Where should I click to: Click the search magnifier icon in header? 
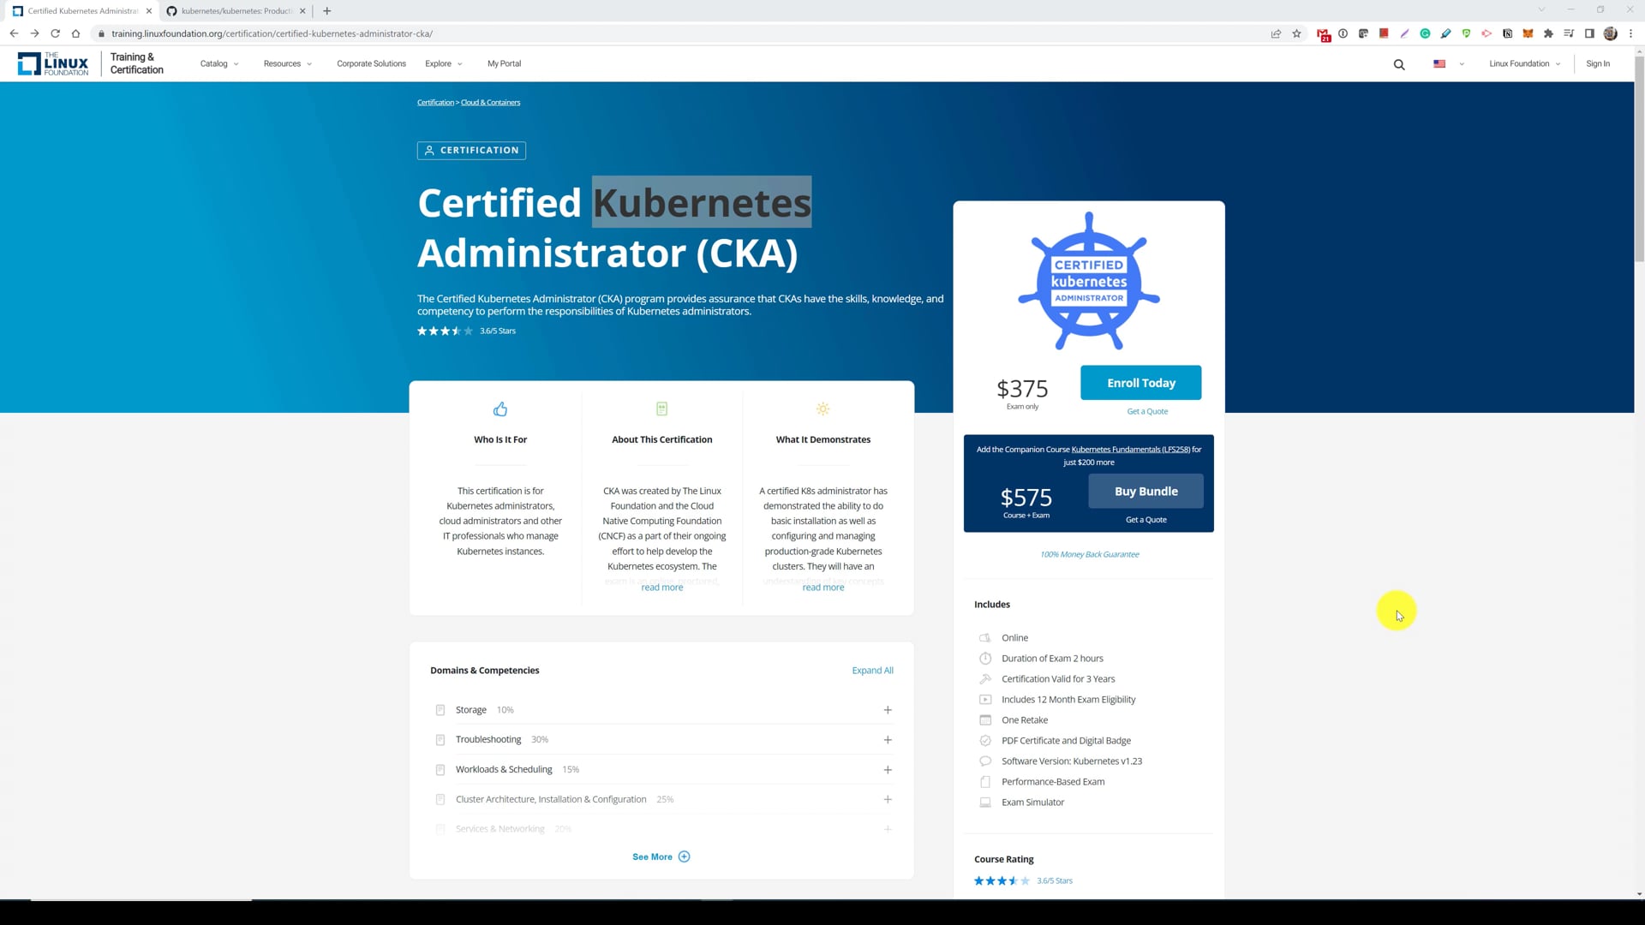click(1399, 64)
